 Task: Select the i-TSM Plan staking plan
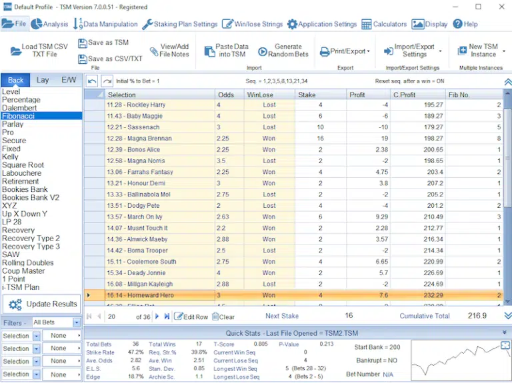point(41,287)
